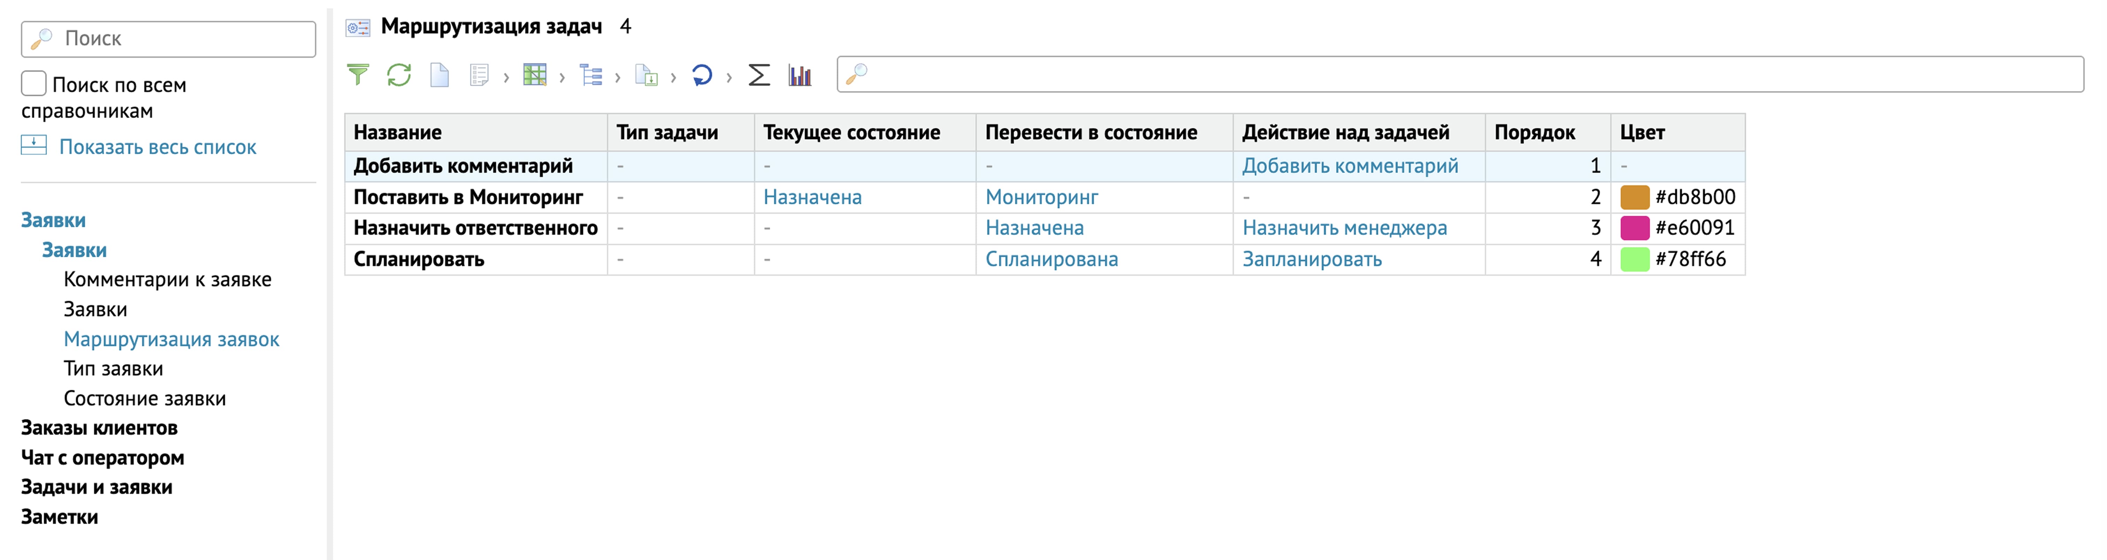Image resolution: width=2107 pixels, height=560 pixels.
Task: Expand chevron next to table grid icon
Action: [x=562, y=78]
